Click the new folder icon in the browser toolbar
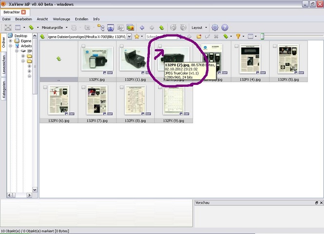The height and width of the screenshot is (234, 324). 199,37
